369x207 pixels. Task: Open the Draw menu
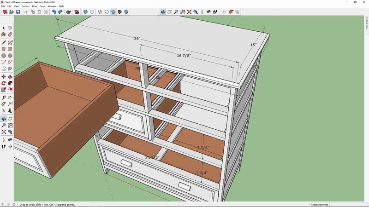tap(34, 6)
